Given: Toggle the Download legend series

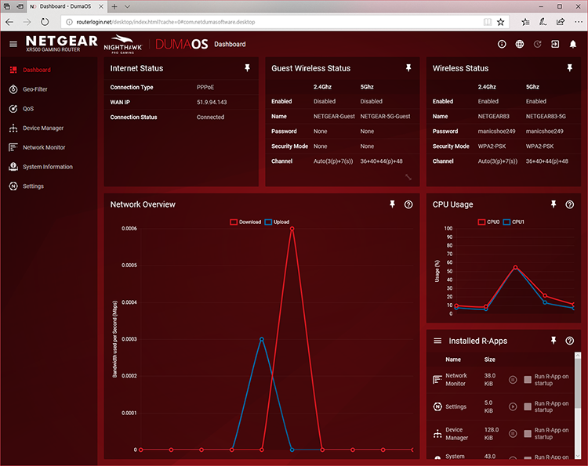Looking at the screenshot, I should pos(245,222).
